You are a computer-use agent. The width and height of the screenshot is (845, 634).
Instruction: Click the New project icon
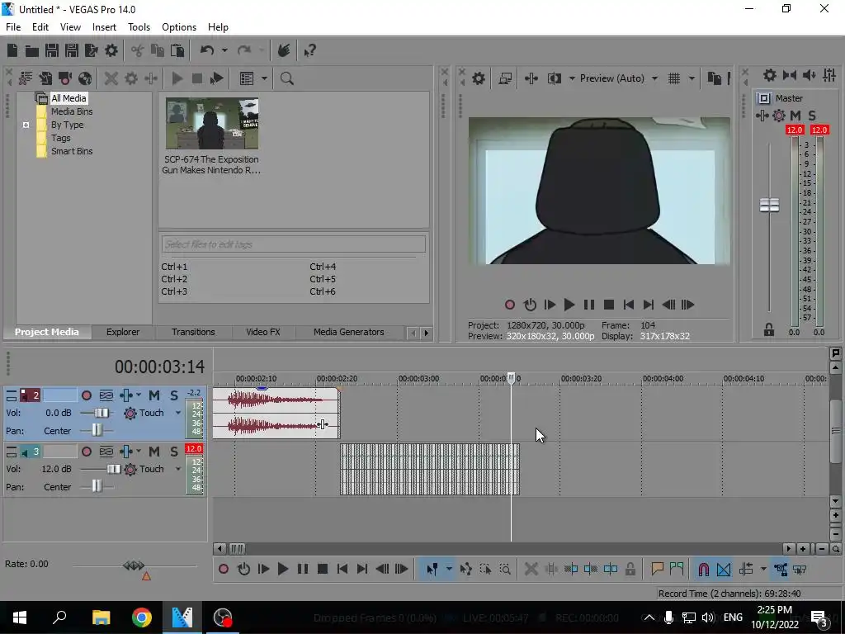pos(12,50)
